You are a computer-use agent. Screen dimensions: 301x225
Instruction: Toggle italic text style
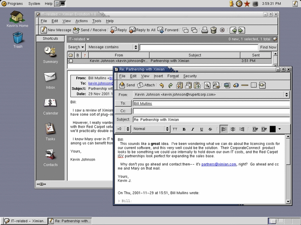point(193,129)
